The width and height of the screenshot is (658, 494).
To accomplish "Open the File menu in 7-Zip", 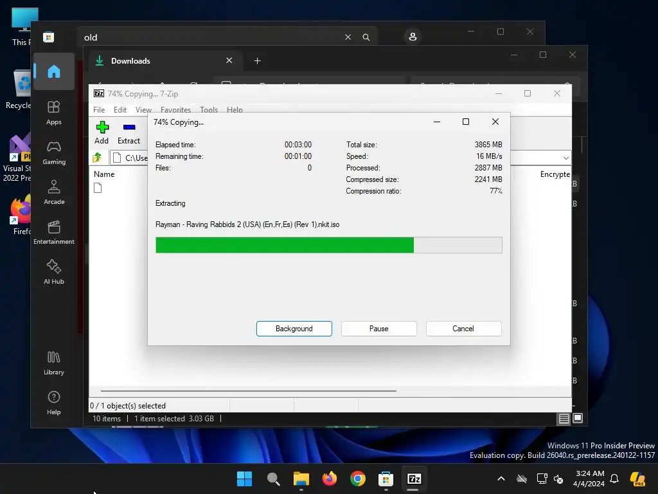I will coord(99,109).
